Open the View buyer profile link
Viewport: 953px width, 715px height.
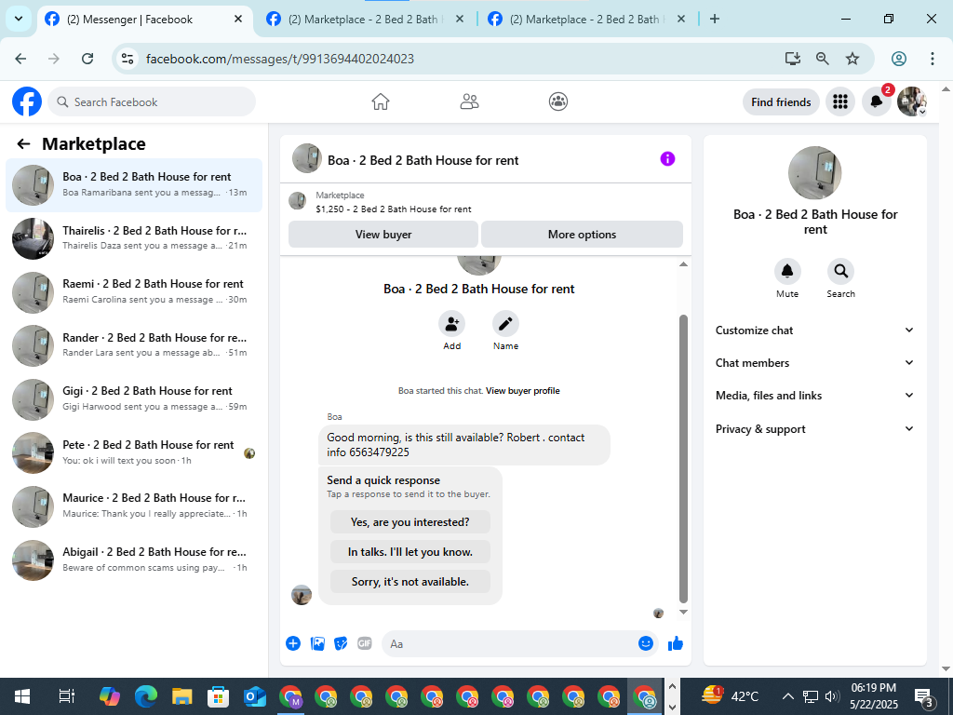[x=523, y=391]
